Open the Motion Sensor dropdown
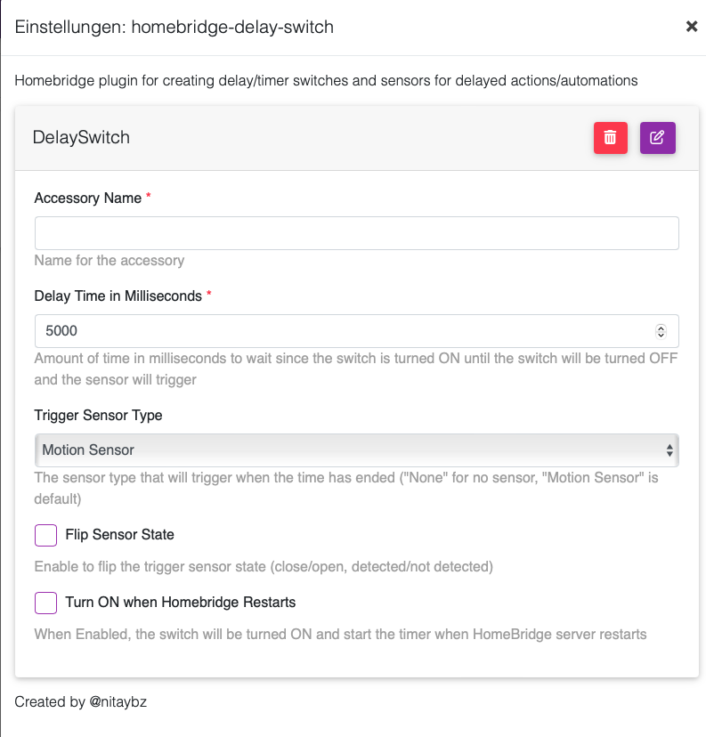Viewport: 706px width, 737px height. [356, 450]
